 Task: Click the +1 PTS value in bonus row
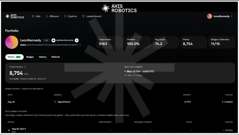(x=187, y=102)
